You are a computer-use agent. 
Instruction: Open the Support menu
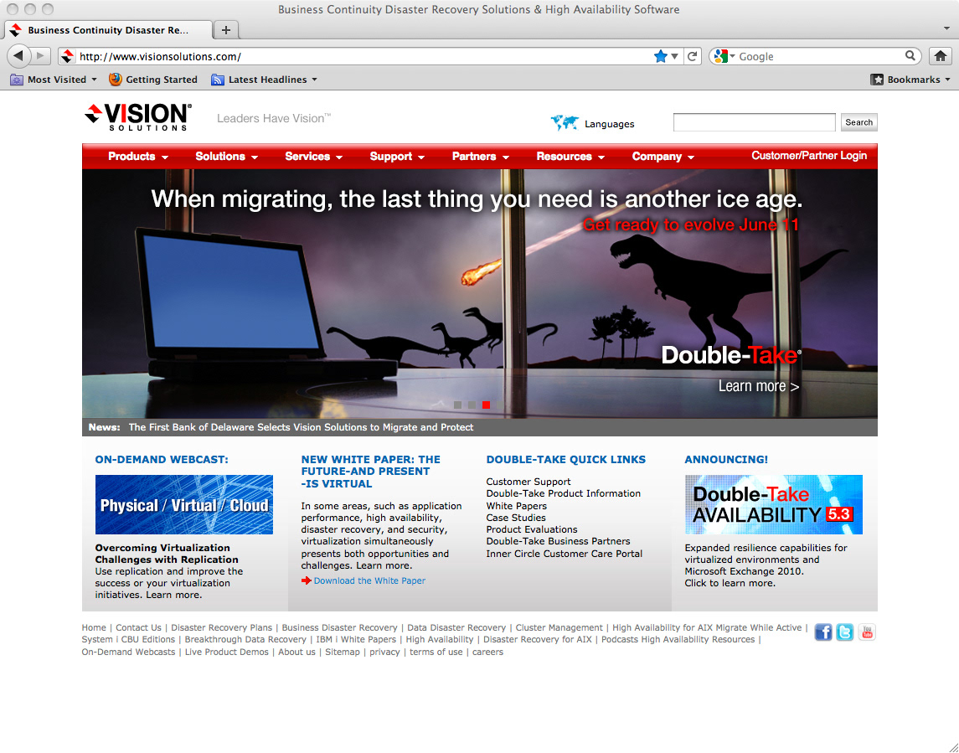(397, 157)
